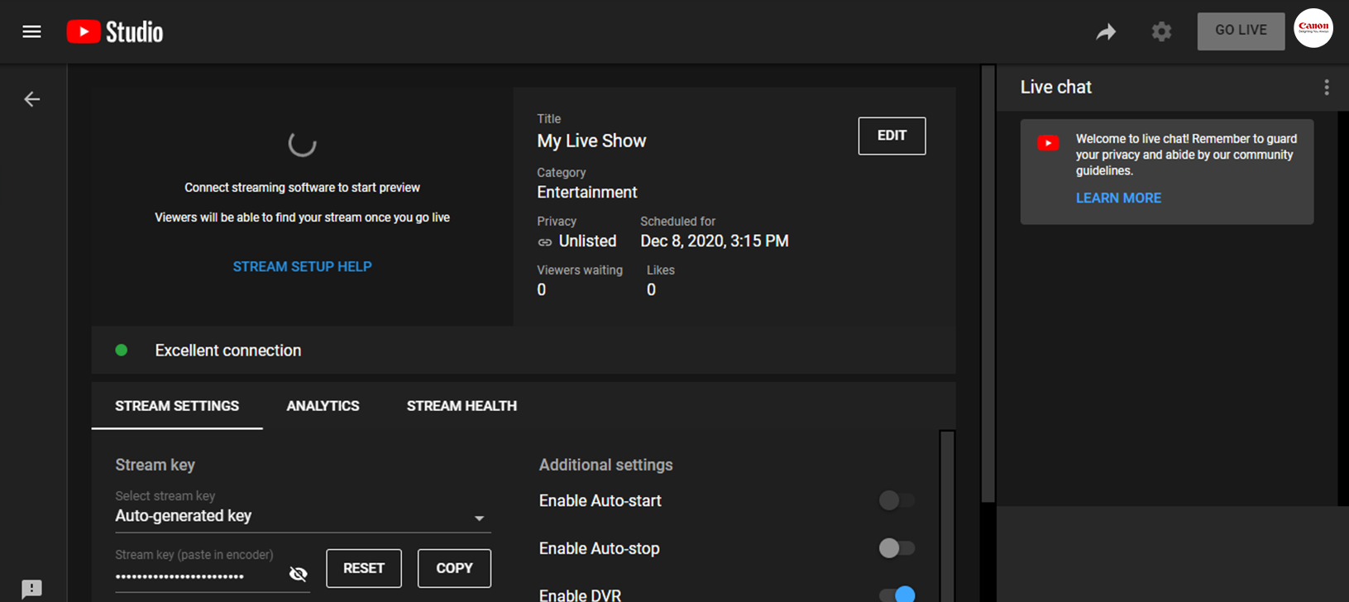Screen dimensions: 1349x602
Task: Open the Canon account avatar menu
Action: point(1313,28)
